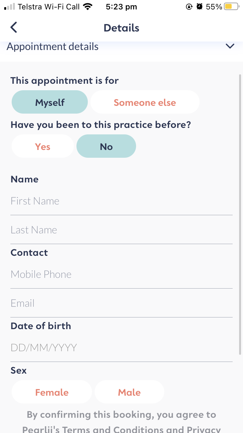Open the DD/MM/YYYY date of birth field

click(x=121, y=348)
